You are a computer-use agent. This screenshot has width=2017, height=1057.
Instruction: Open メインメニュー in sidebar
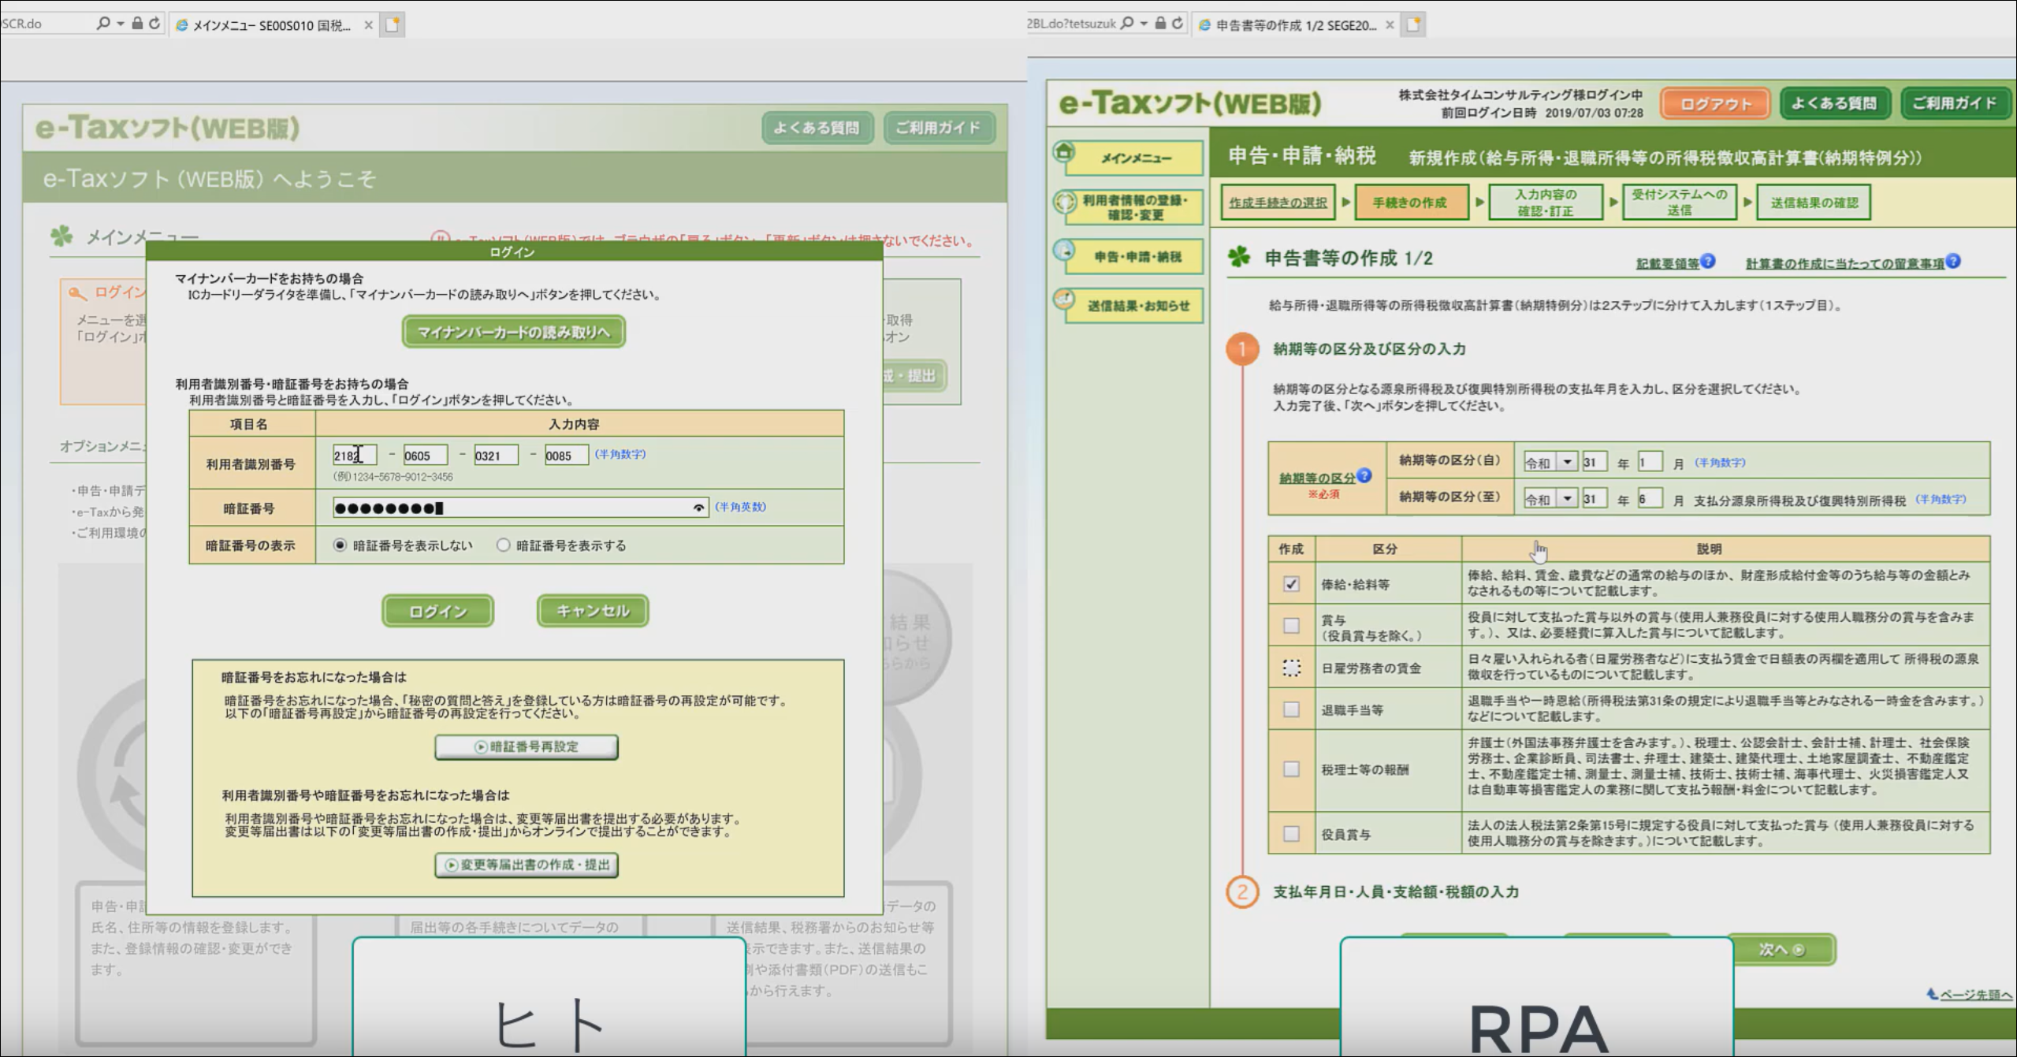(x=1135, y=158)
